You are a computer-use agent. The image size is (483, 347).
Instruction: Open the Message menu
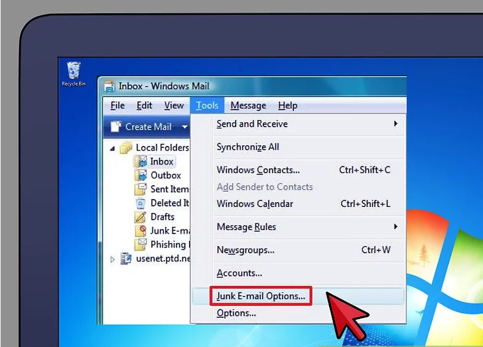pos(248,105)
